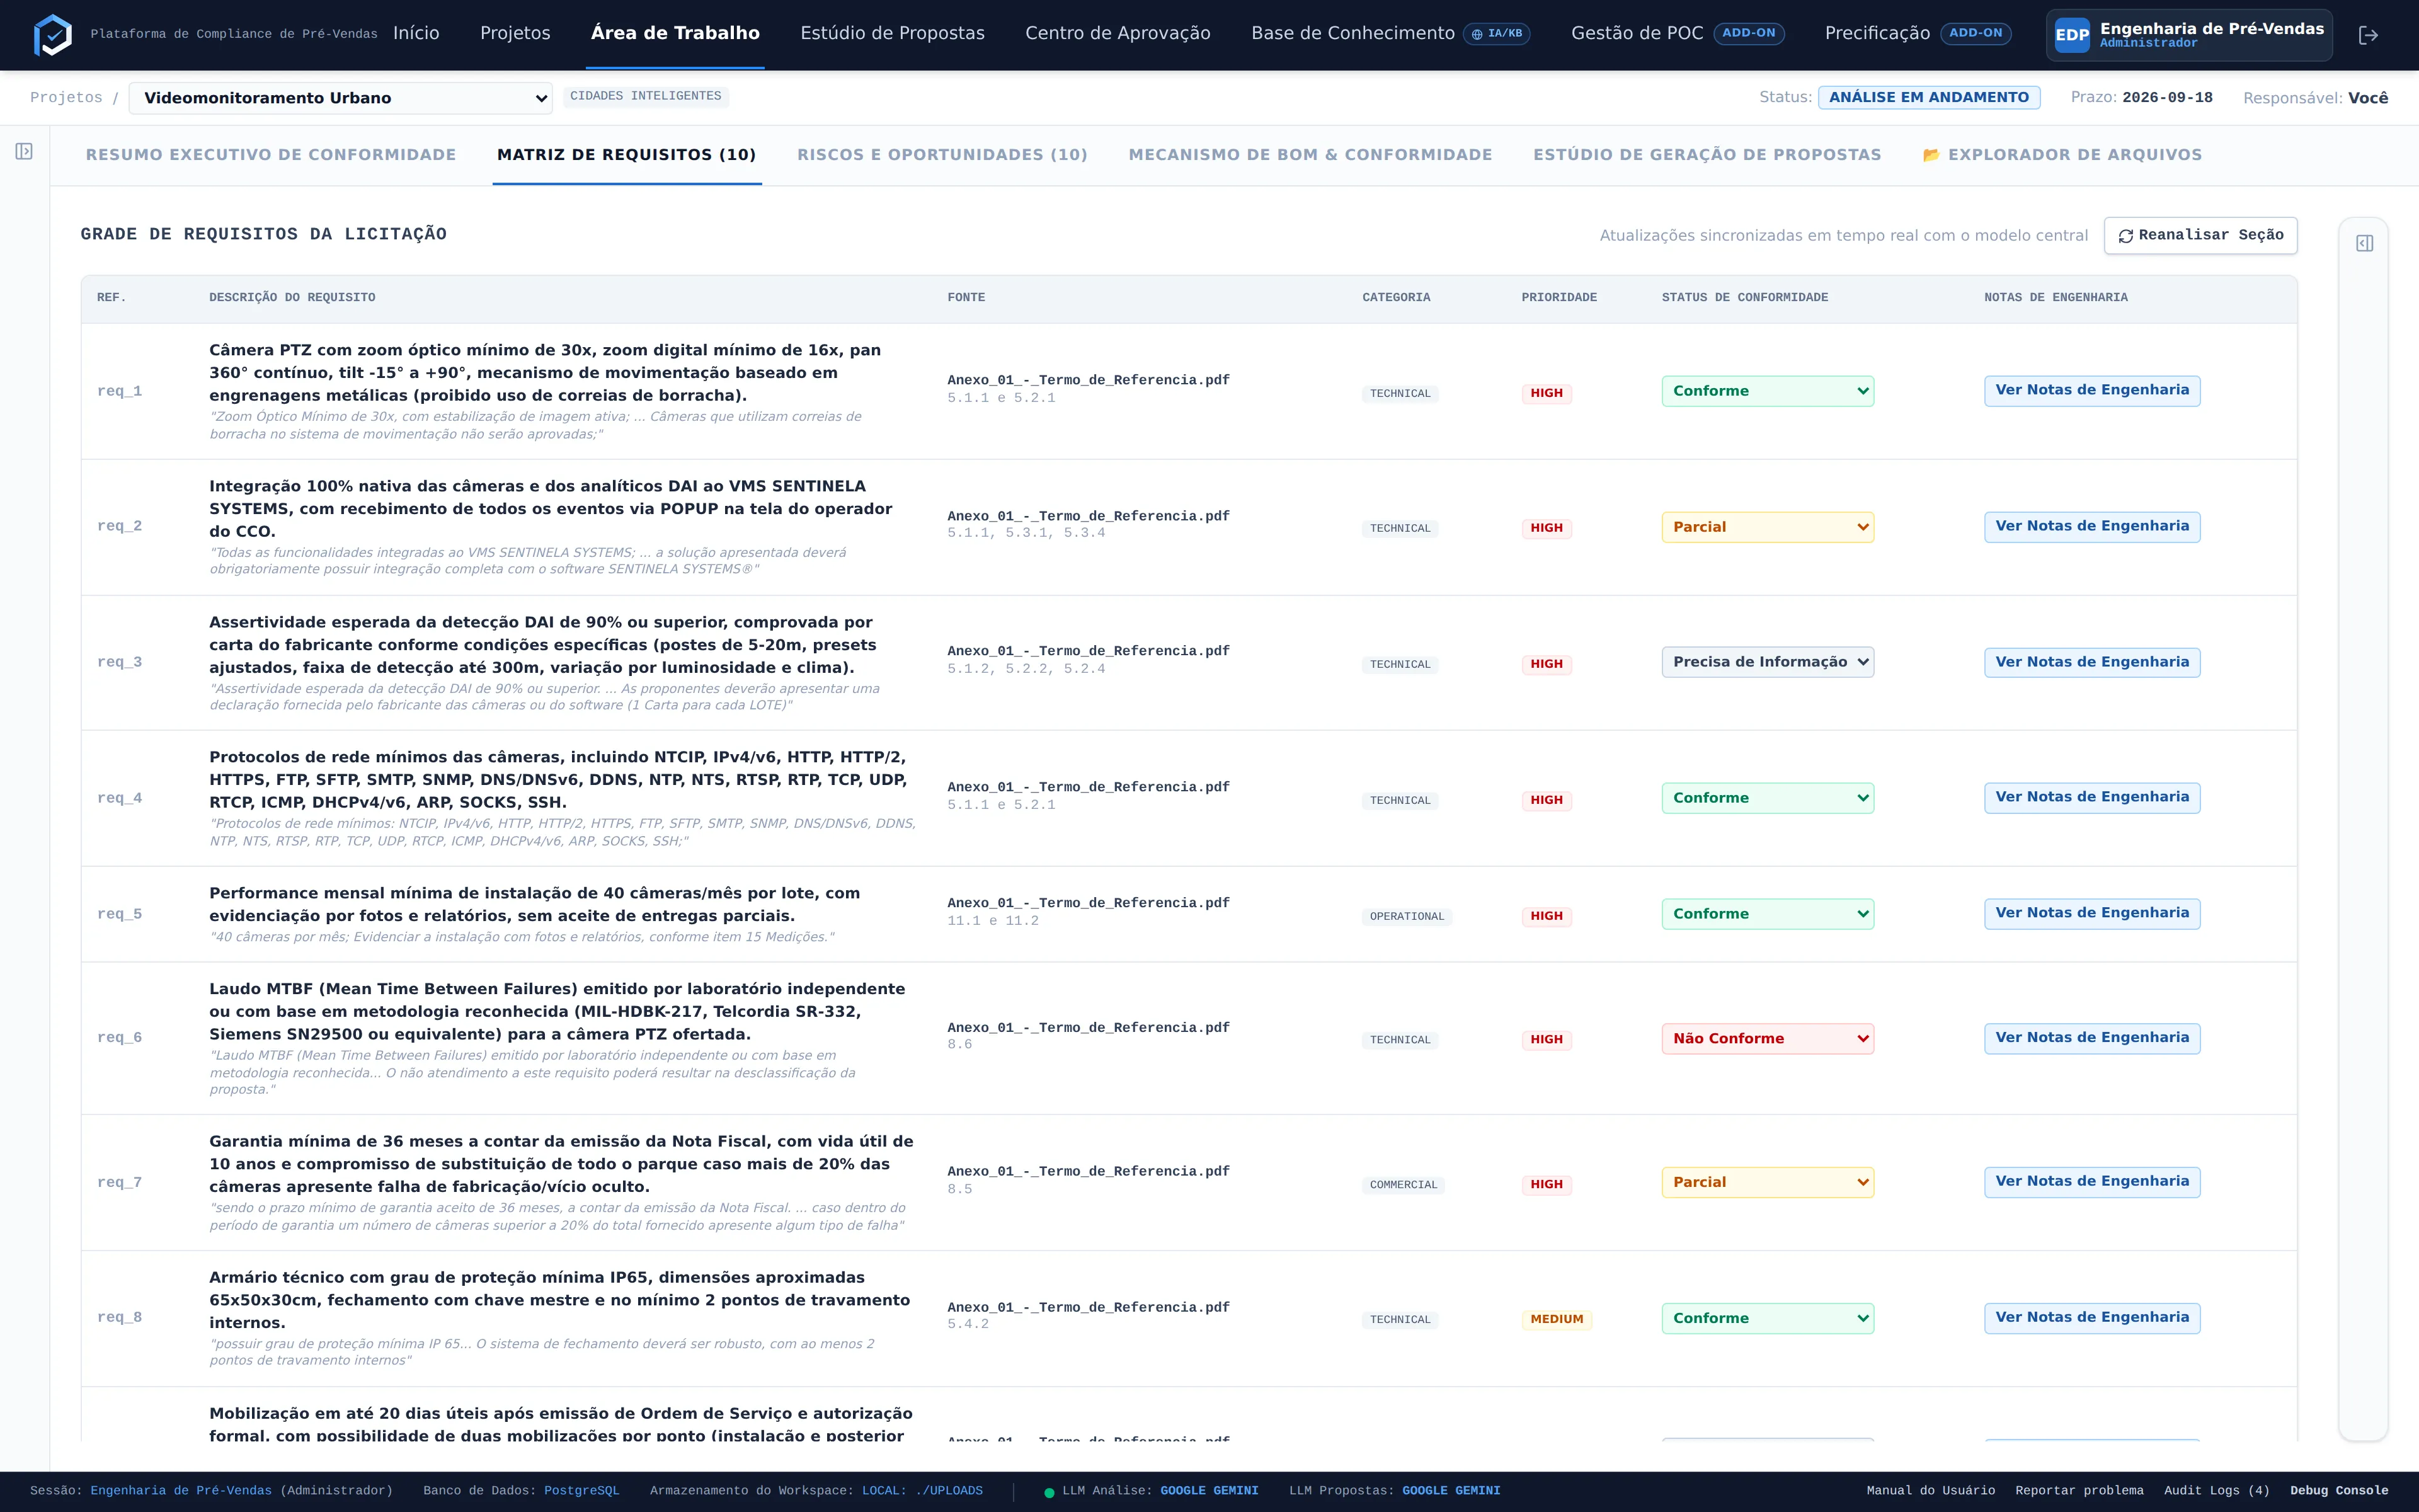Open req_8 Conforme status dropdown
2419x1512 pixels.
click(1767, 1318)
